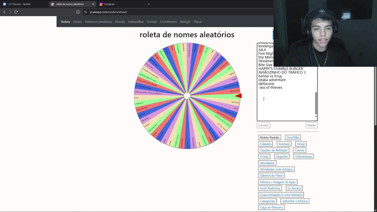Click the address bar URL
The image size is (377, 212).
click(108, 12)
